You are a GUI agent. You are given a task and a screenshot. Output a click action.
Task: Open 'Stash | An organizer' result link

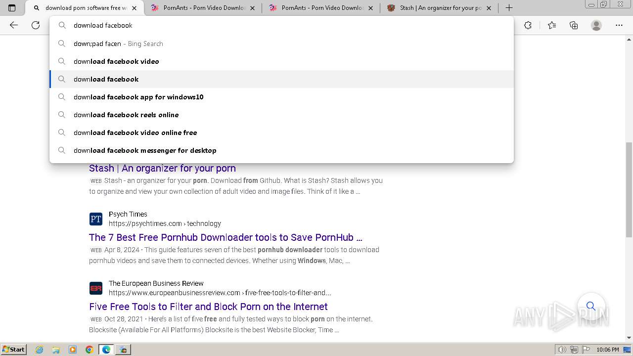click(162, 168)
